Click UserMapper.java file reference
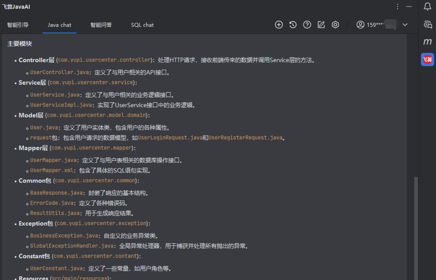Screen dimensions: 436x280 coord(53,160)
